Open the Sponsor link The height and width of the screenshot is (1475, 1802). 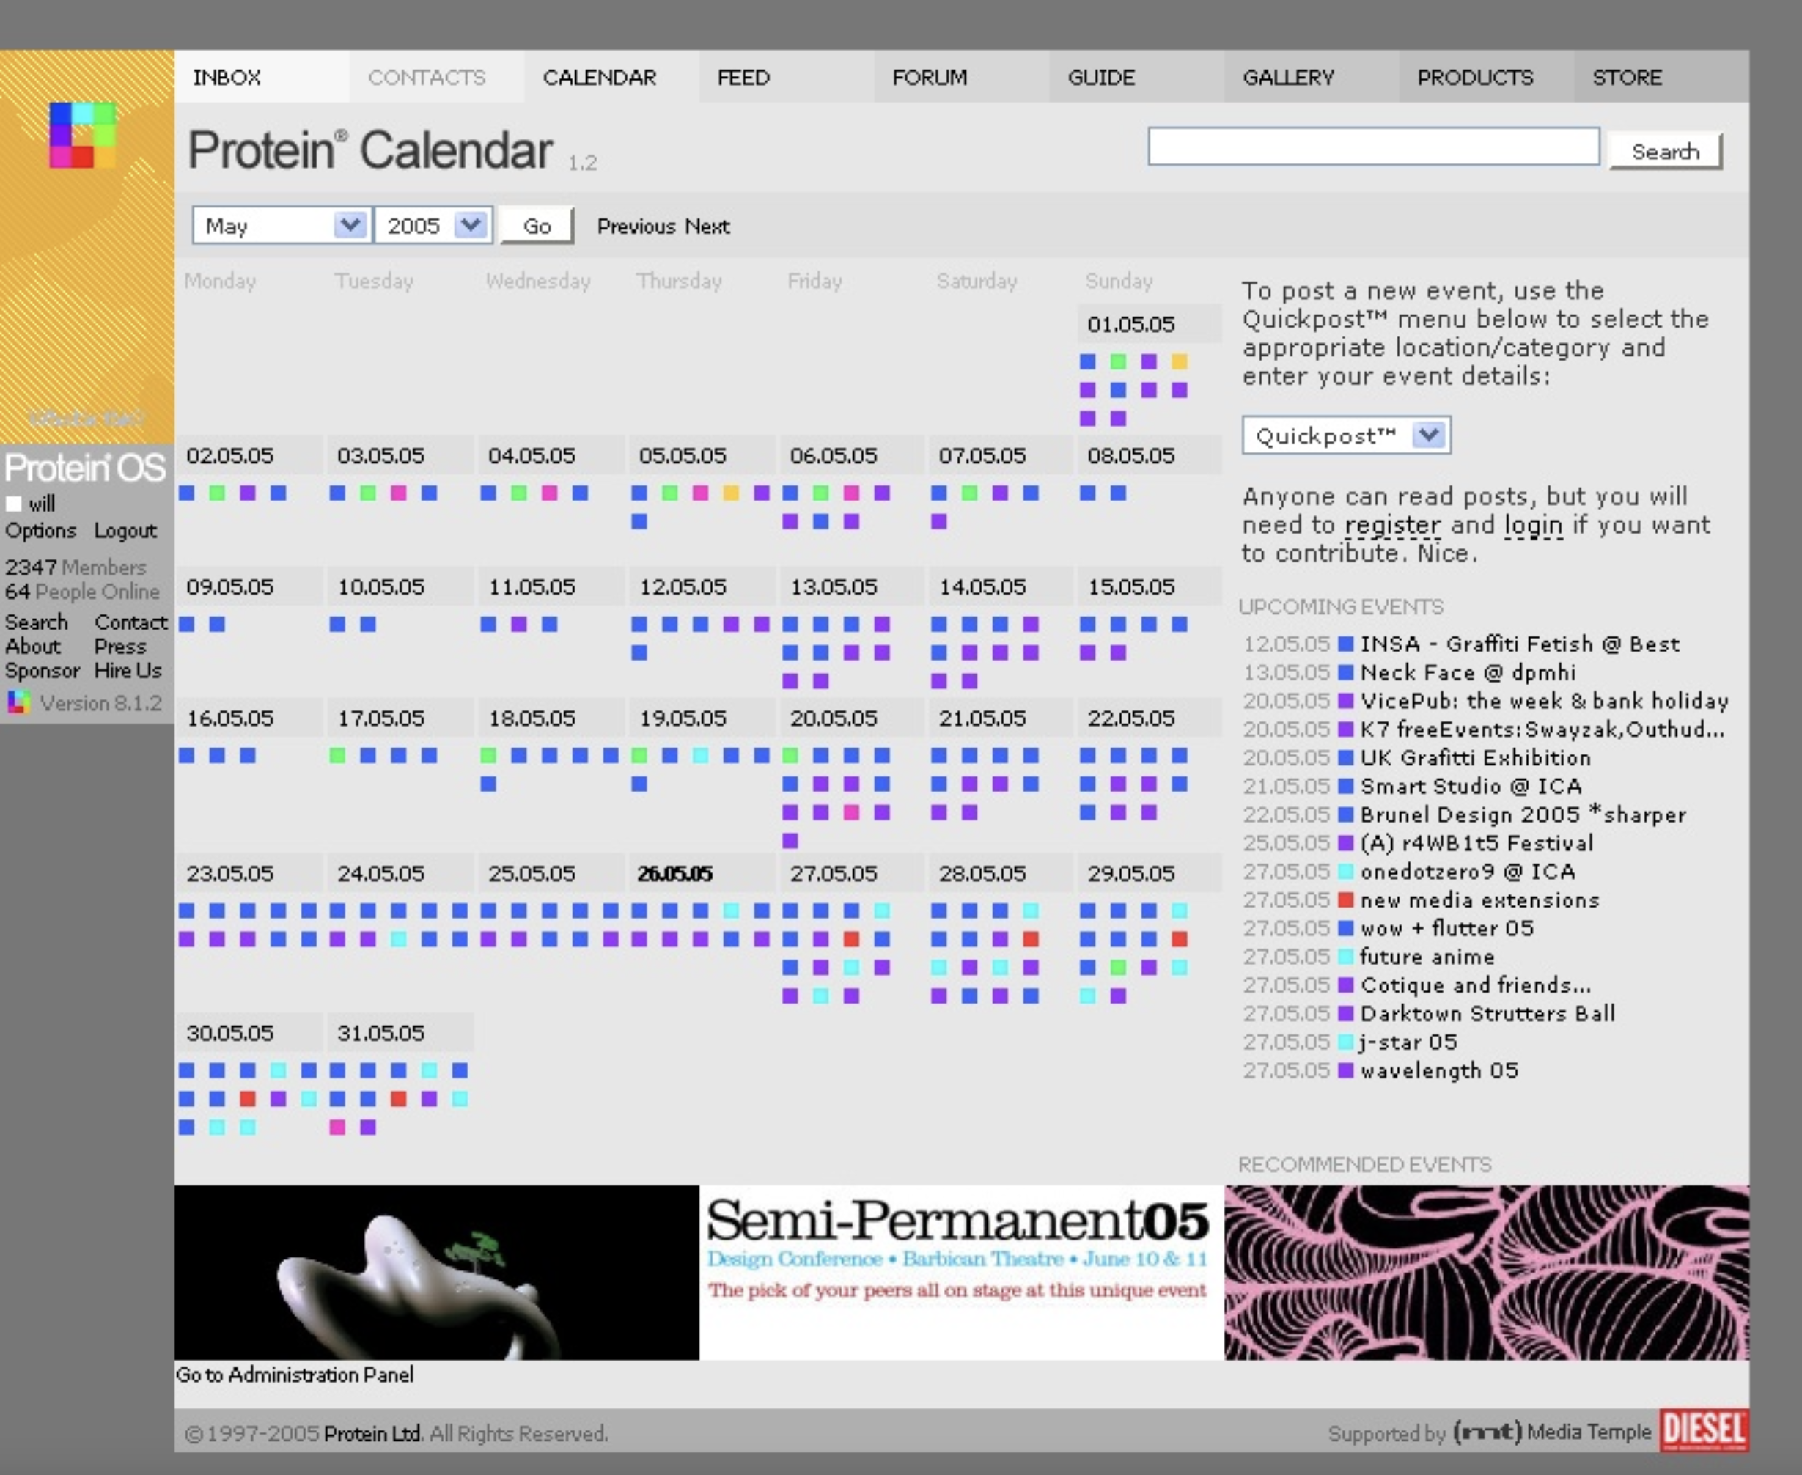[x=43, y=670]
